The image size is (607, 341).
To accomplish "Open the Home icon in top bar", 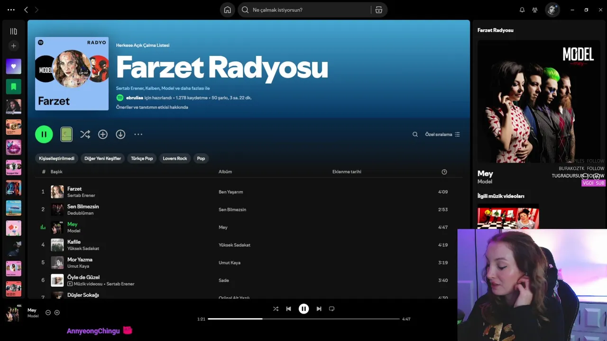I will coord(228,10).
